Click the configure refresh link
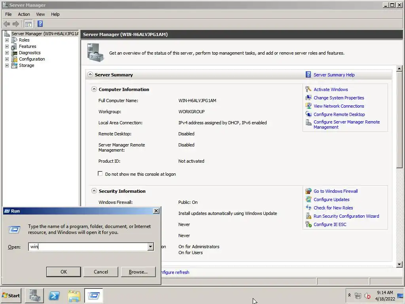 coord(175,272)
